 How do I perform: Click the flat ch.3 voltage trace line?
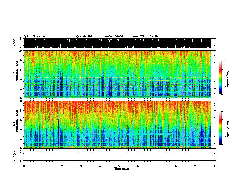coord(117,156)
